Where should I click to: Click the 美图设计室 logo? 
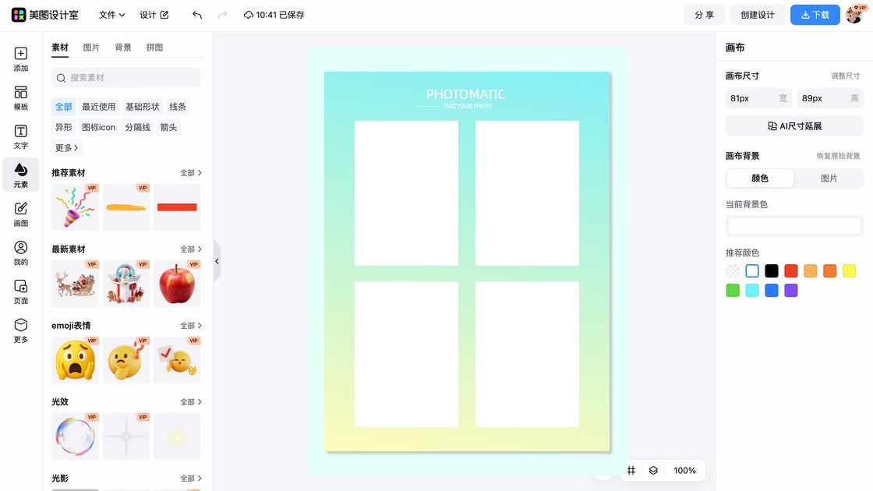tap(44, 15)
